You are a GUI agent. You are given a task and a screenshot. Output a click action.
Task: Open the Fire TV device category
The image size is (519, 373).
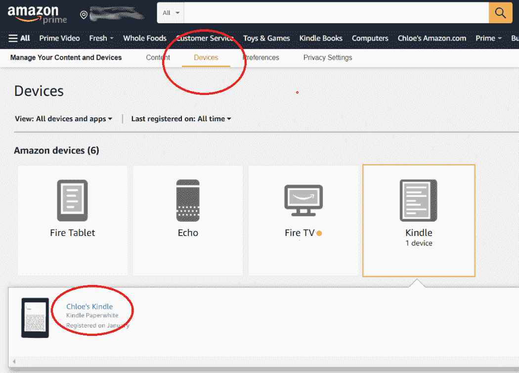pyautogui.click(x=303, y=200)
